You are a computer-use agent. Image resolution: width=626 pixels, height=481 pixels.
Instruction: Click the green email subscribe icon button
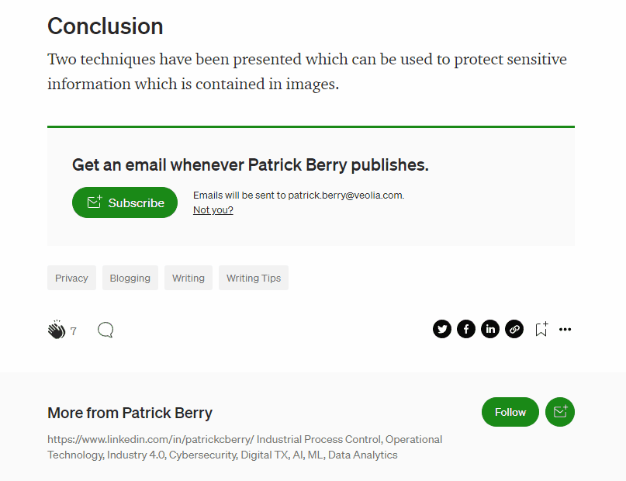(x=560, y=412)
